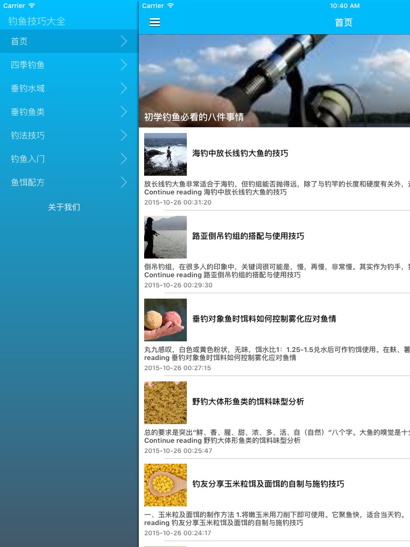410x547 pixels.
Task: Click the chevron beside 钓法技巧
Action: point(124,135)
